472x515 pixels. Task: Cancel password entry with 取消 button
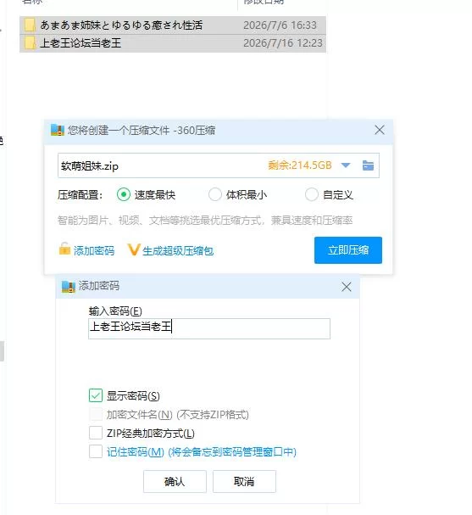244,482
